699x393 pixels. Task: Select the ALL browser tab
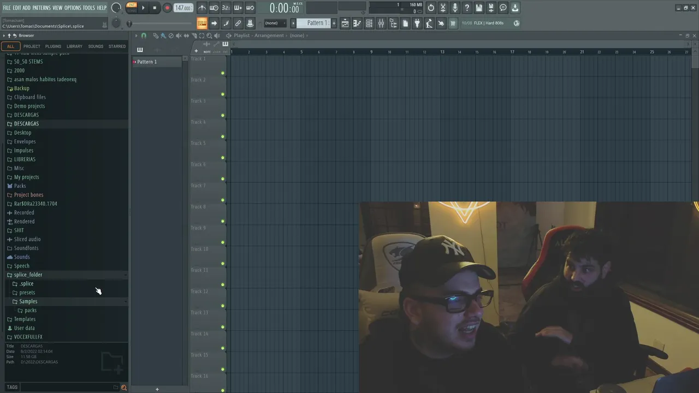pyautogui.click(x=10, y=46)
